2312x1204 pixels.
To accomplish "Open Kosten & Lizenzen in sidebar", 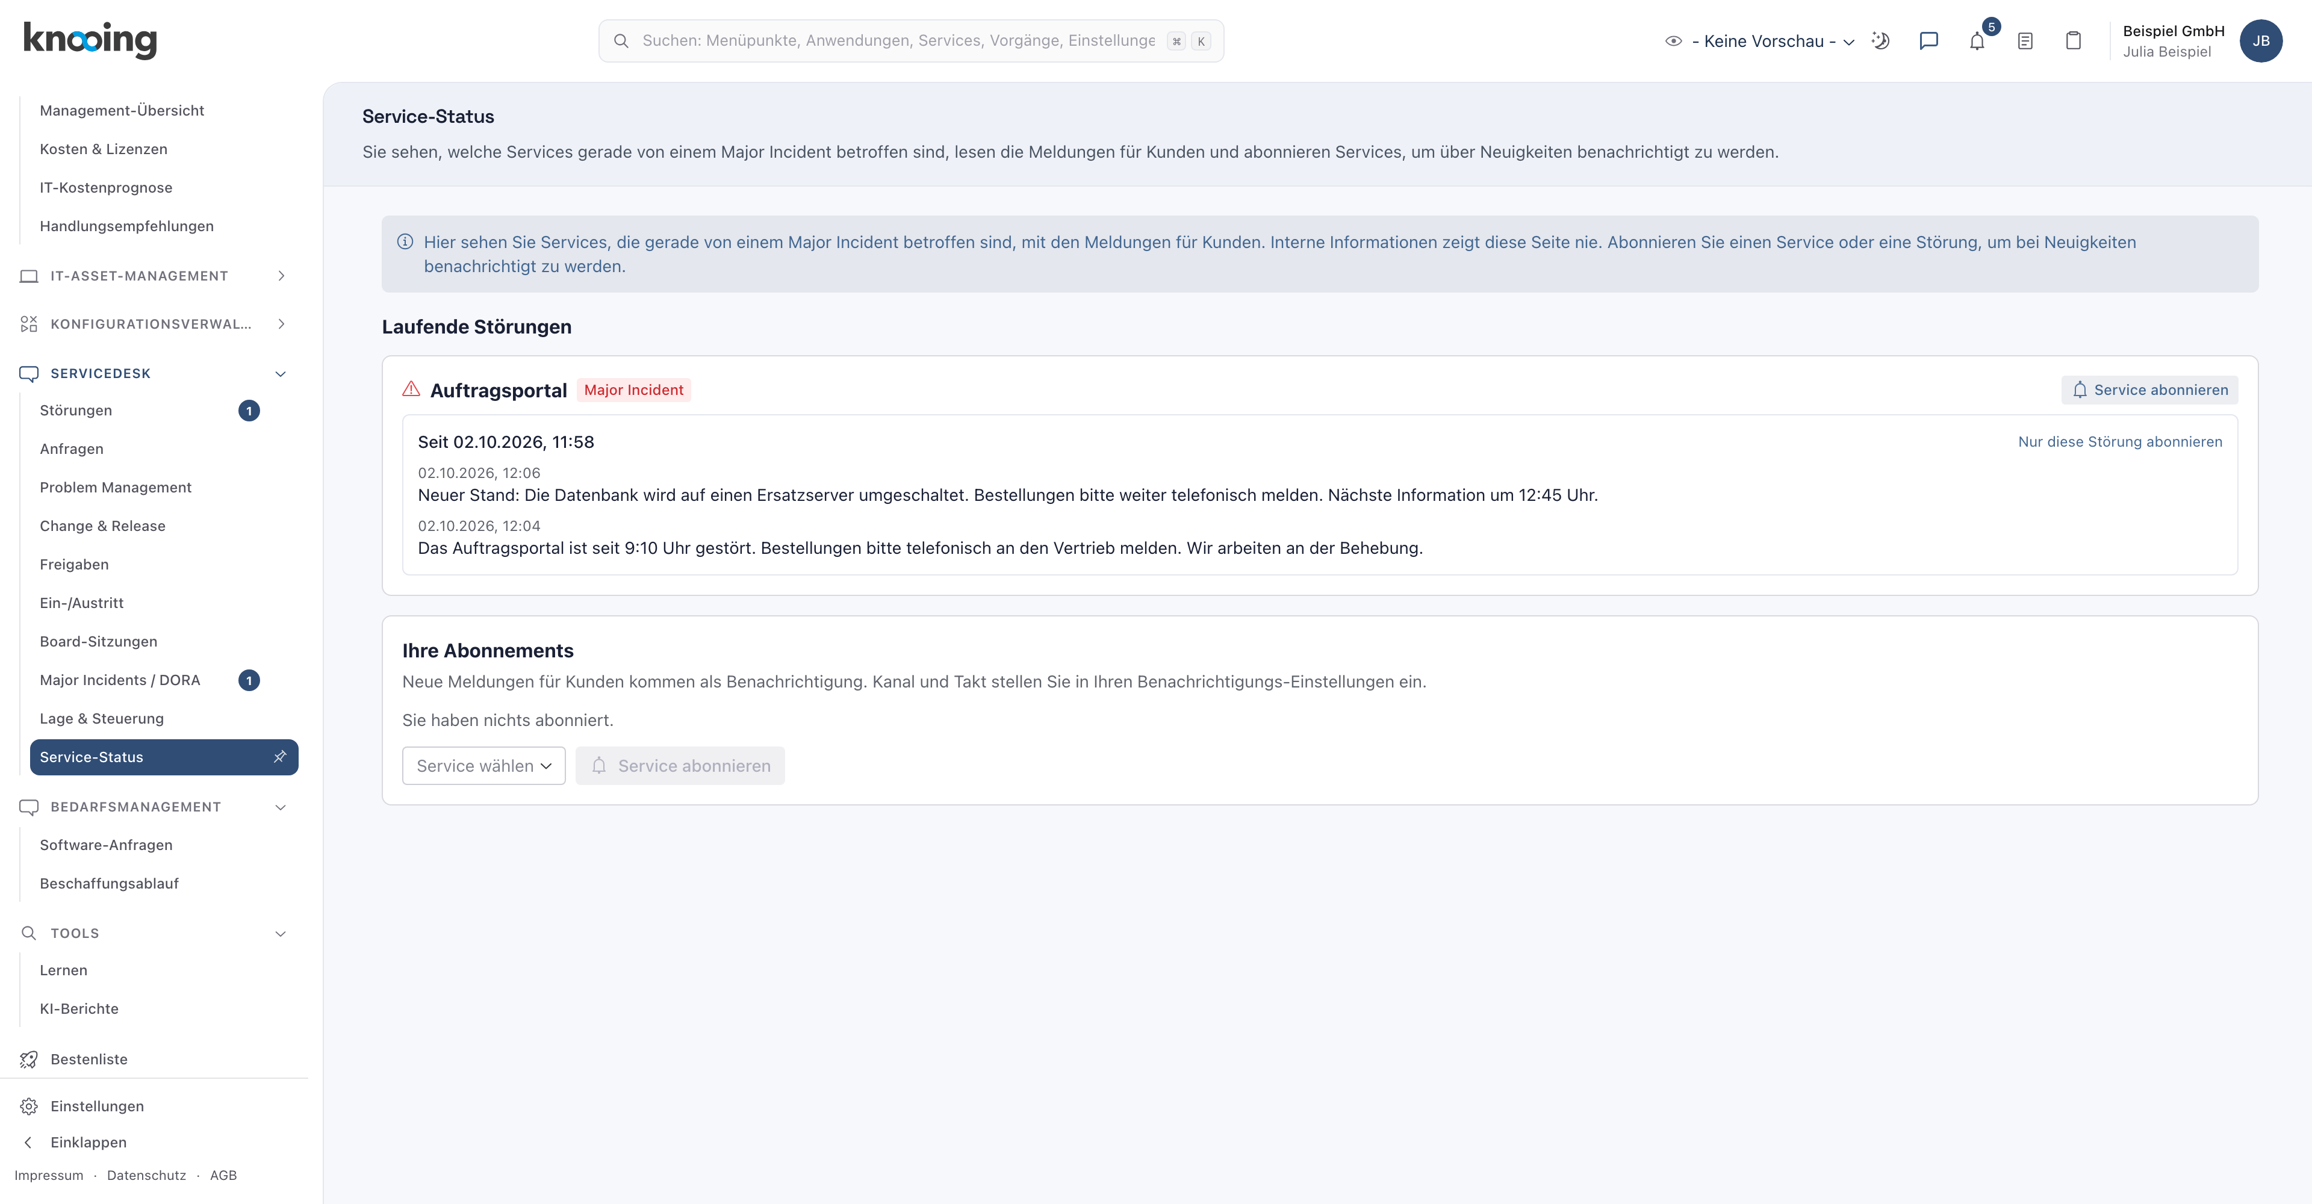I will point(164,149).
